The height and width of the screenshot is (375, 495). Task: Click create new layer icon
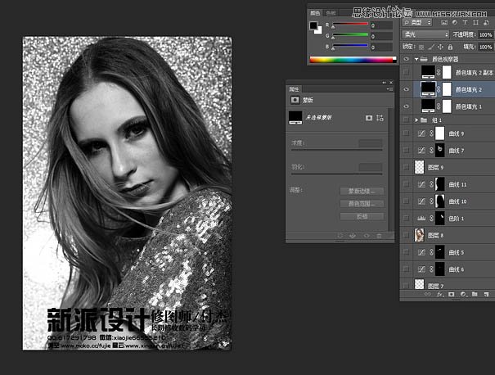[x=486, y=294]
